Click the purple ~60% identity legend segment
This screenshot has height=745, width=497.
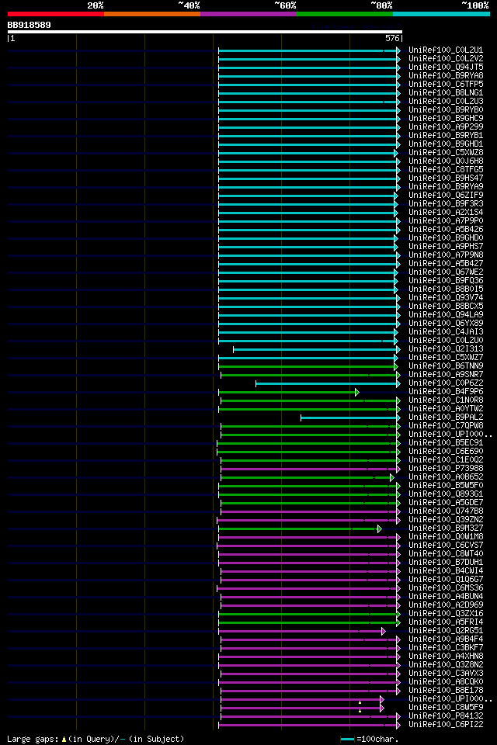(x=248, y=14)
